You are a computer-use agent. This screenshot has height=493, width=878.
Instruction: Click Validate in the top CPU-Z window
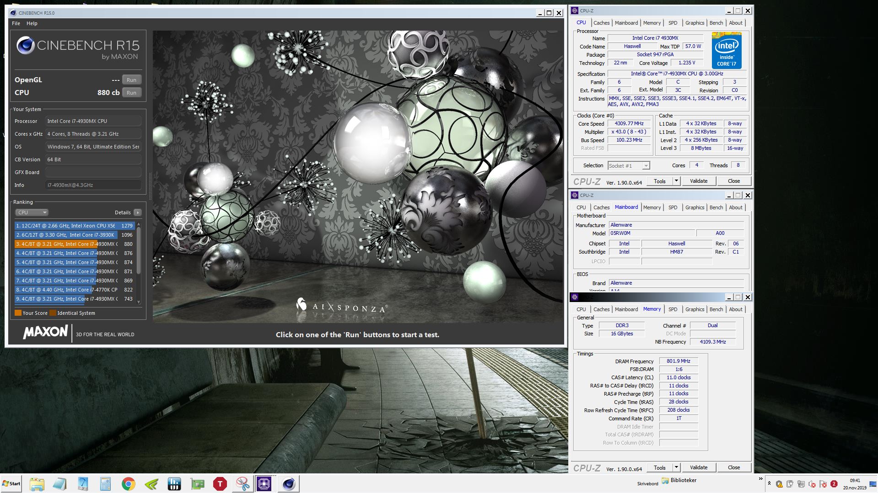699,181
